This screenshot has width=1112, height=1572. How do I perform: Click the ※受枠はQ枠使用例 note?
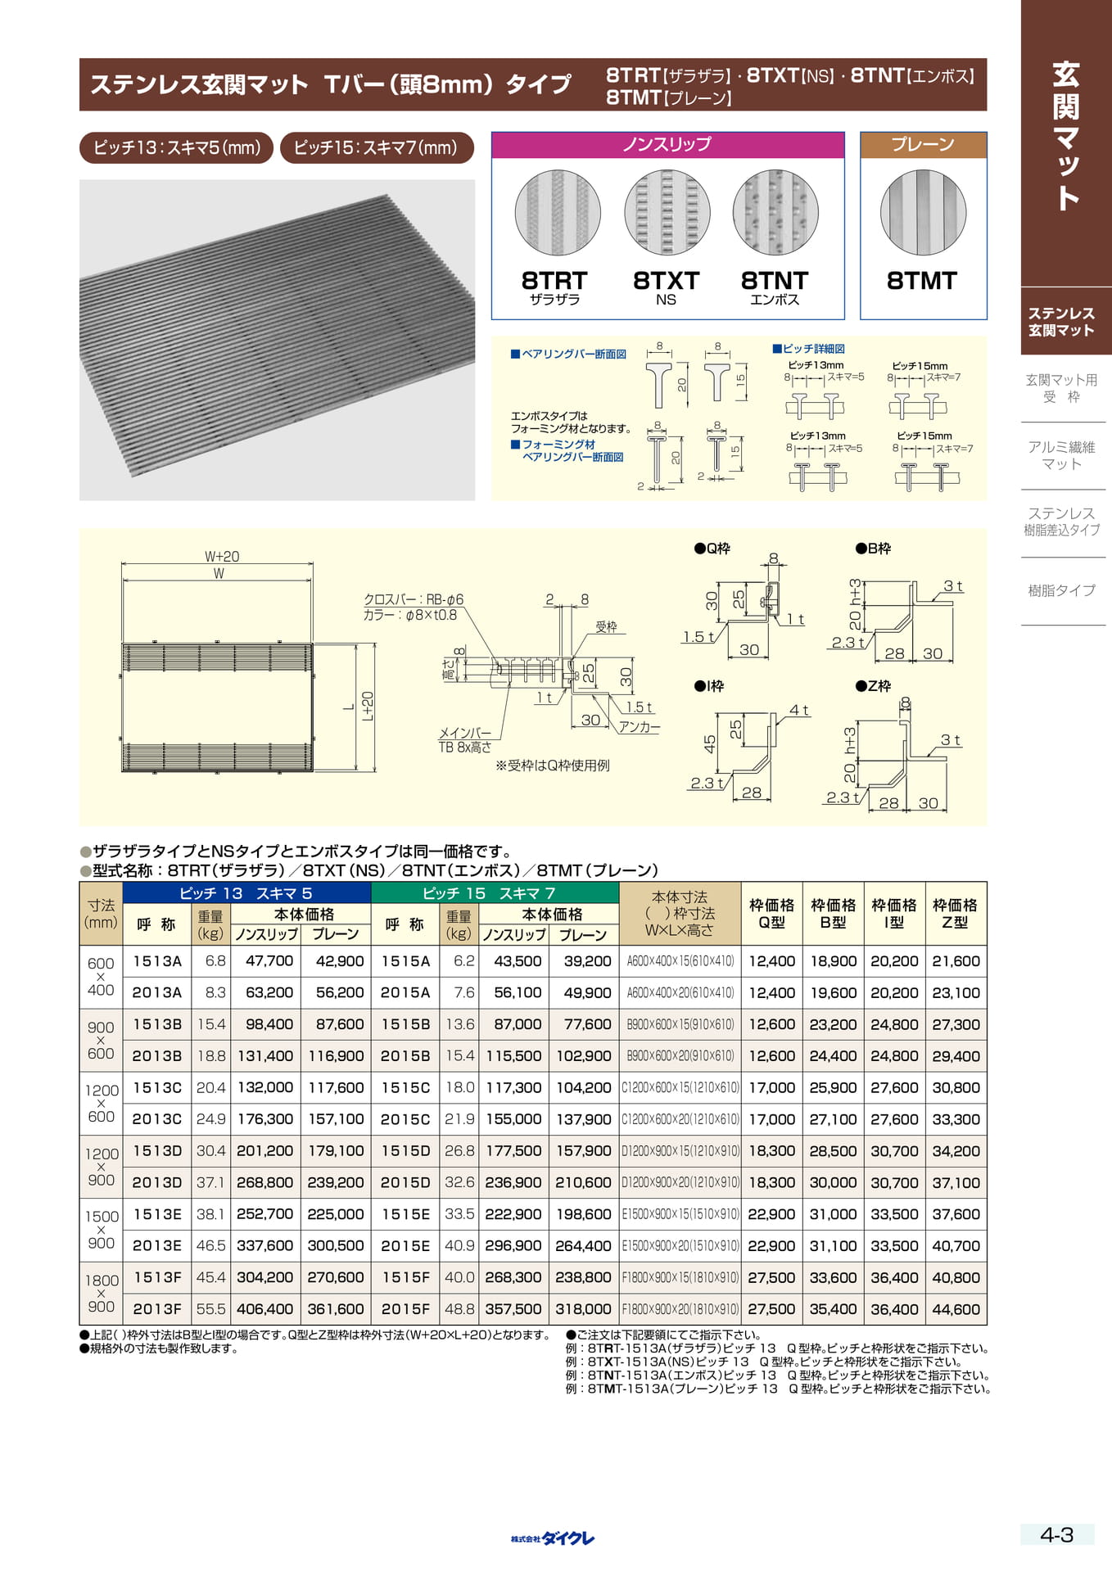553,766
